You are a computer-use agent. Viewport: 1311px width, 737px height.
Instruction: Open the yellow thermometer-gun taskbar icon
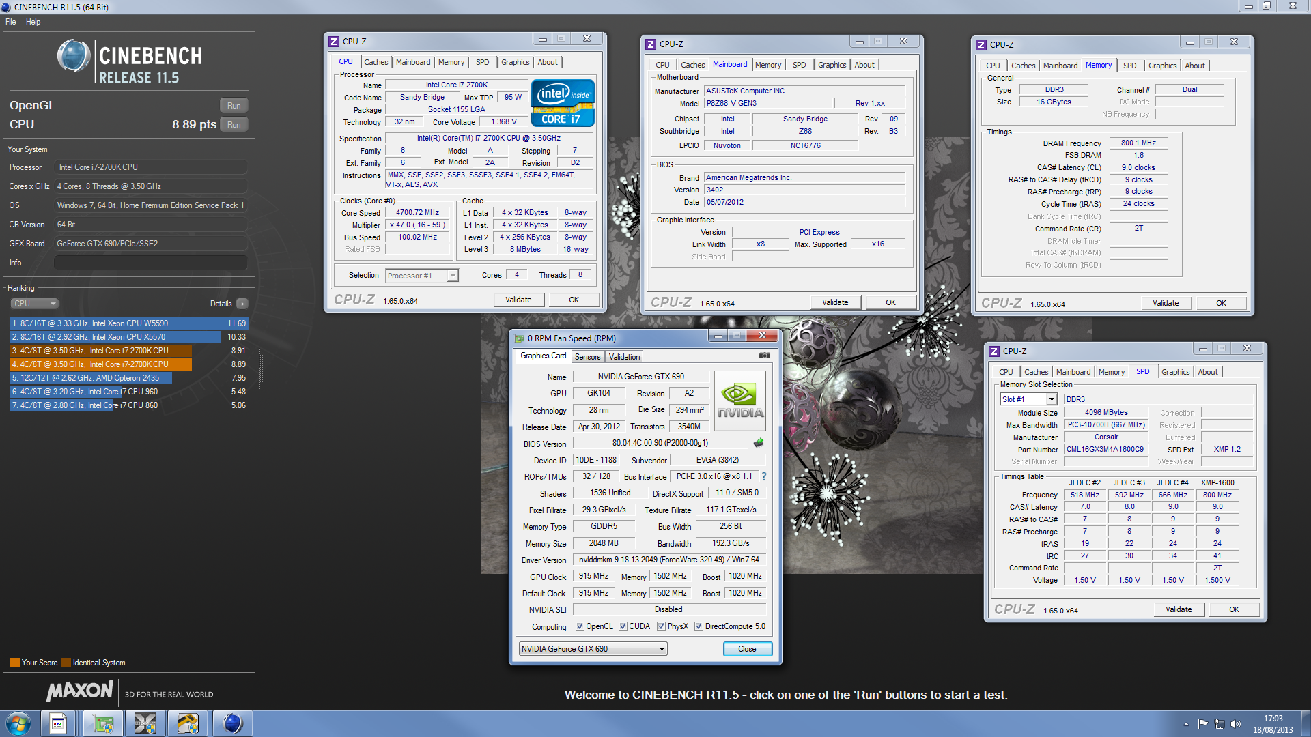pyautogui.click(x=188, y=723)
